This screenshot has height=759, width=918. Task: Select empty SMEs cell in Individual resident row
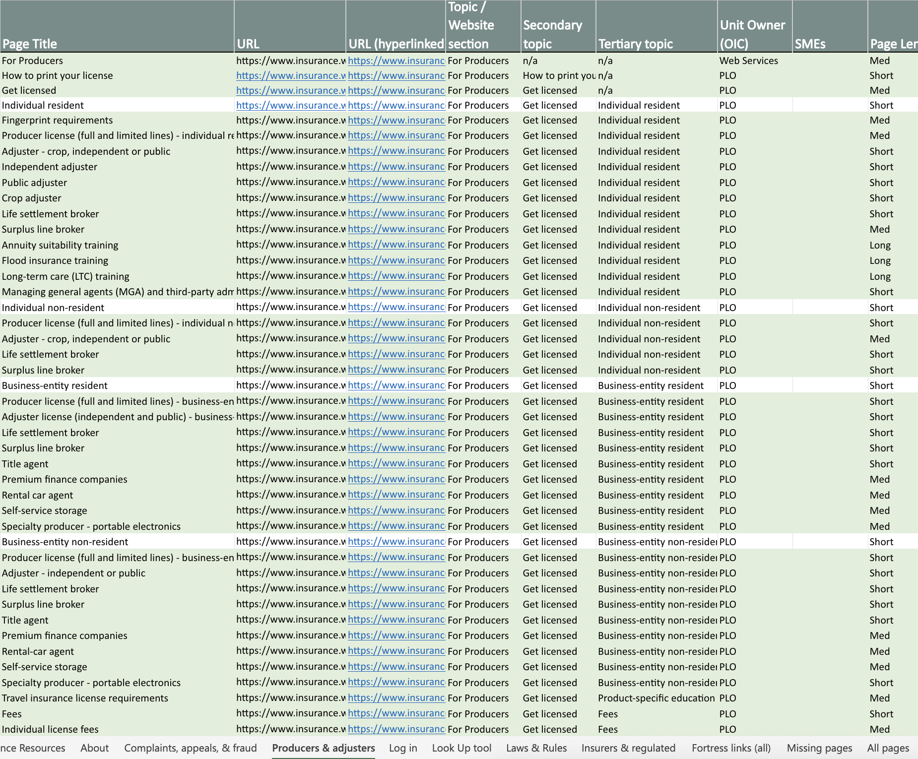pyautogui.click(x=830, y=105)
